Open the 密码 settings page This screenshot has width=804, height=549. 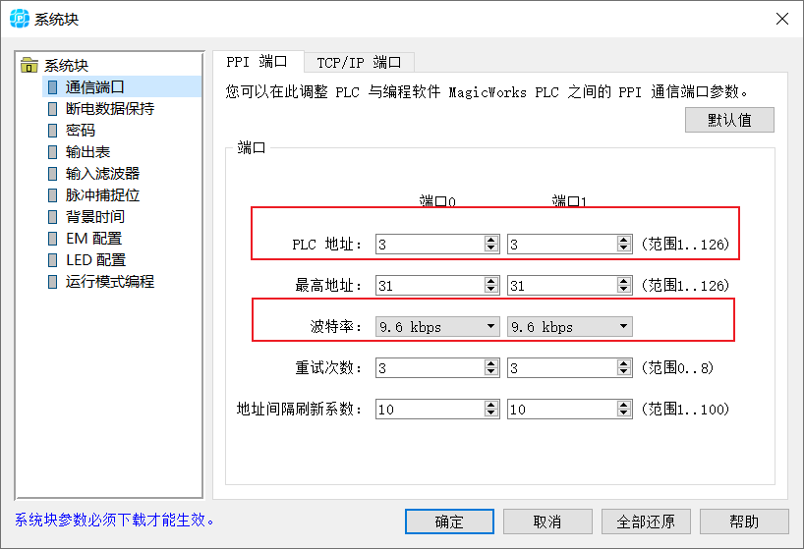pos(81,130)
